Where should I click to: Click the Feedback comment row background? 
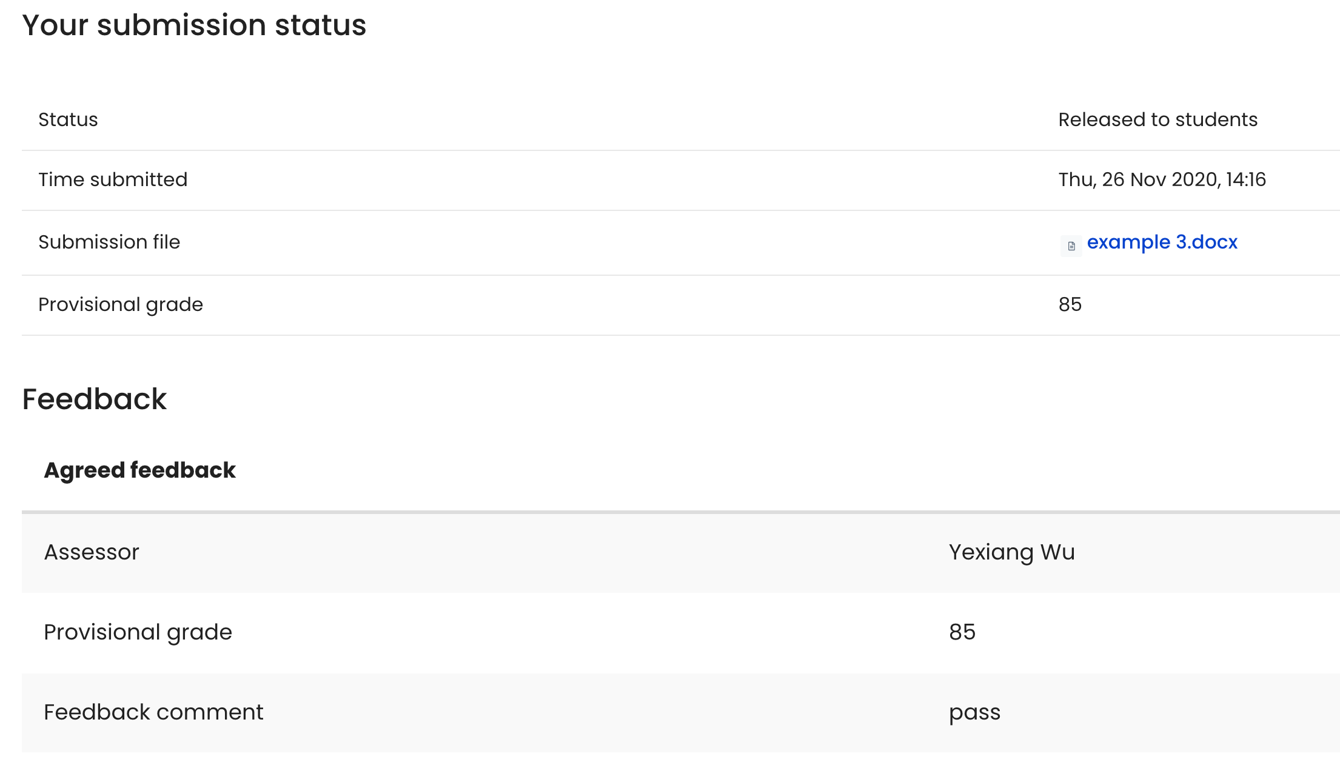(681, 713)
